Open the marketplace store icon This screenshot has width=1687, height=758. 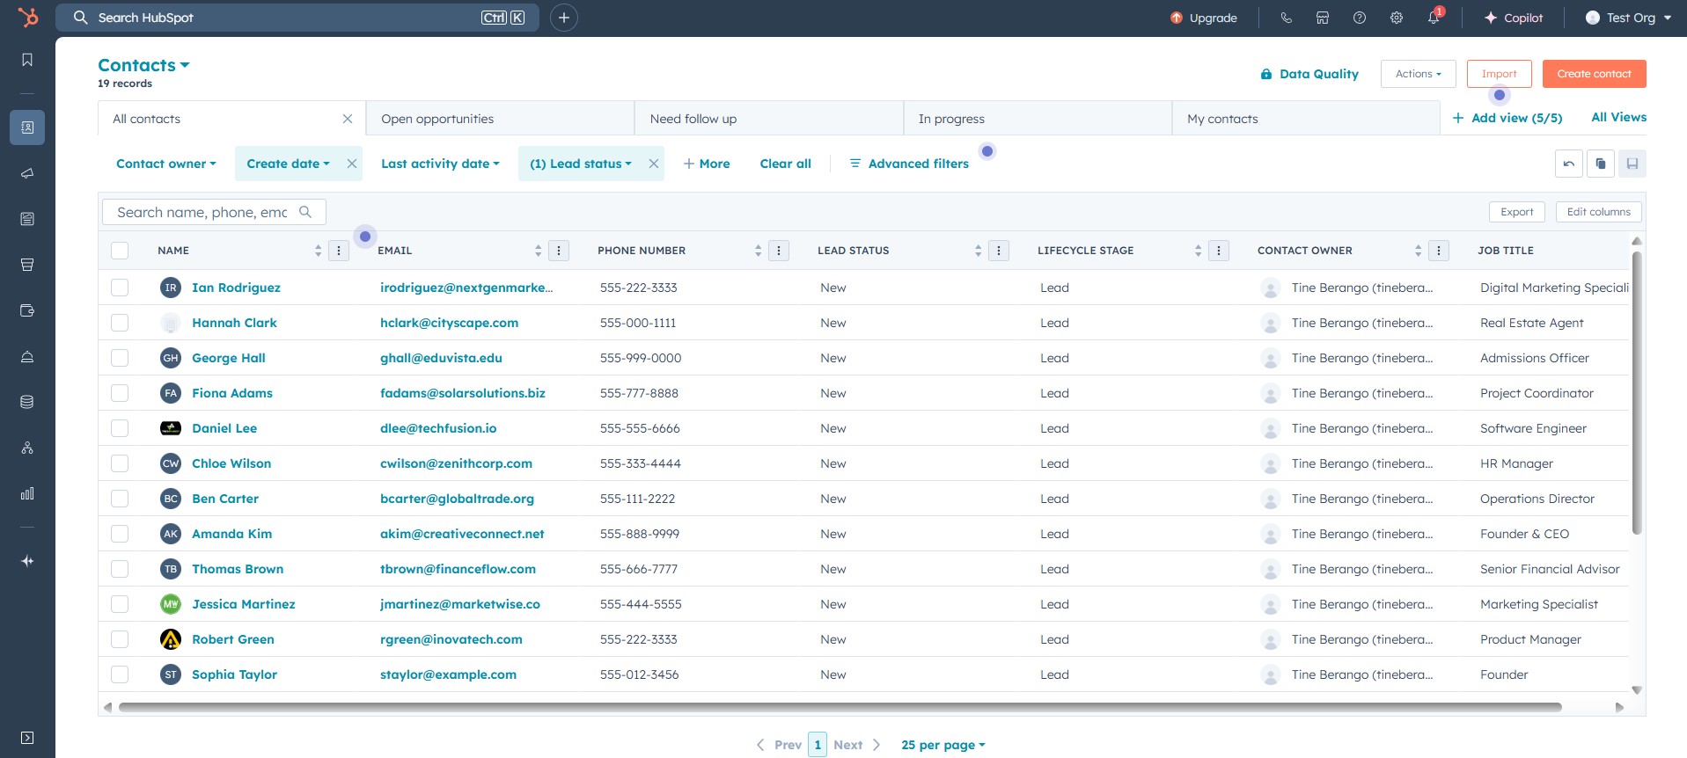coord(1322,18)
